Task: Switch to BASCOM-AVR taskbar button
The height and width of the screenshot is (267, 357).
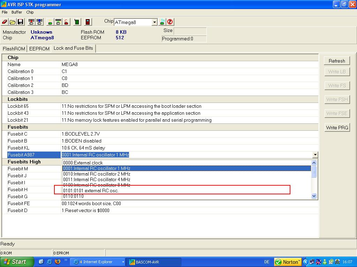Action: click(x=154, y=262)
